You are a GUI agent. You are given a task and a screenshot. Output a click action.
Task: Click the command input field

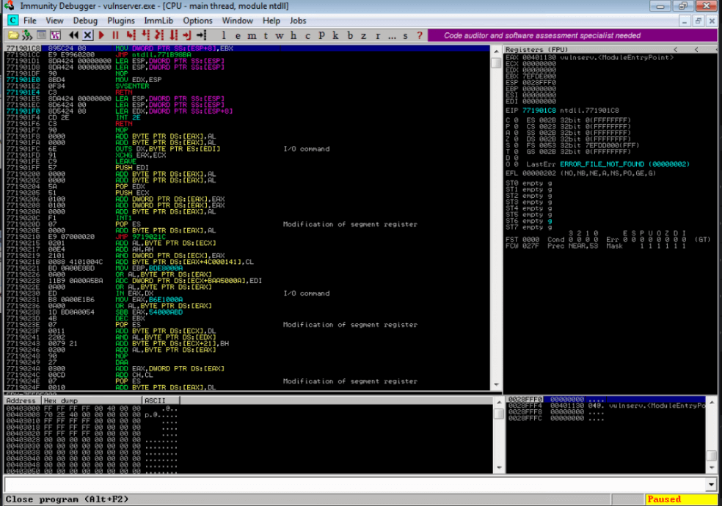pos(355,485)
